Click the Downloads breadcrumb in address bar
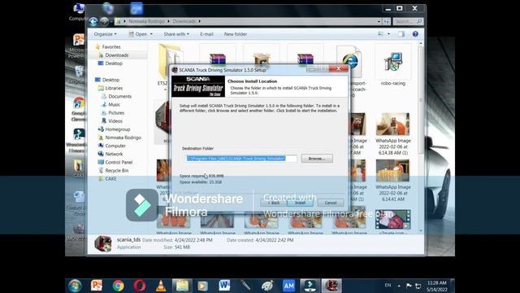Screen dimensions: 520x293 tap(184, 22)
